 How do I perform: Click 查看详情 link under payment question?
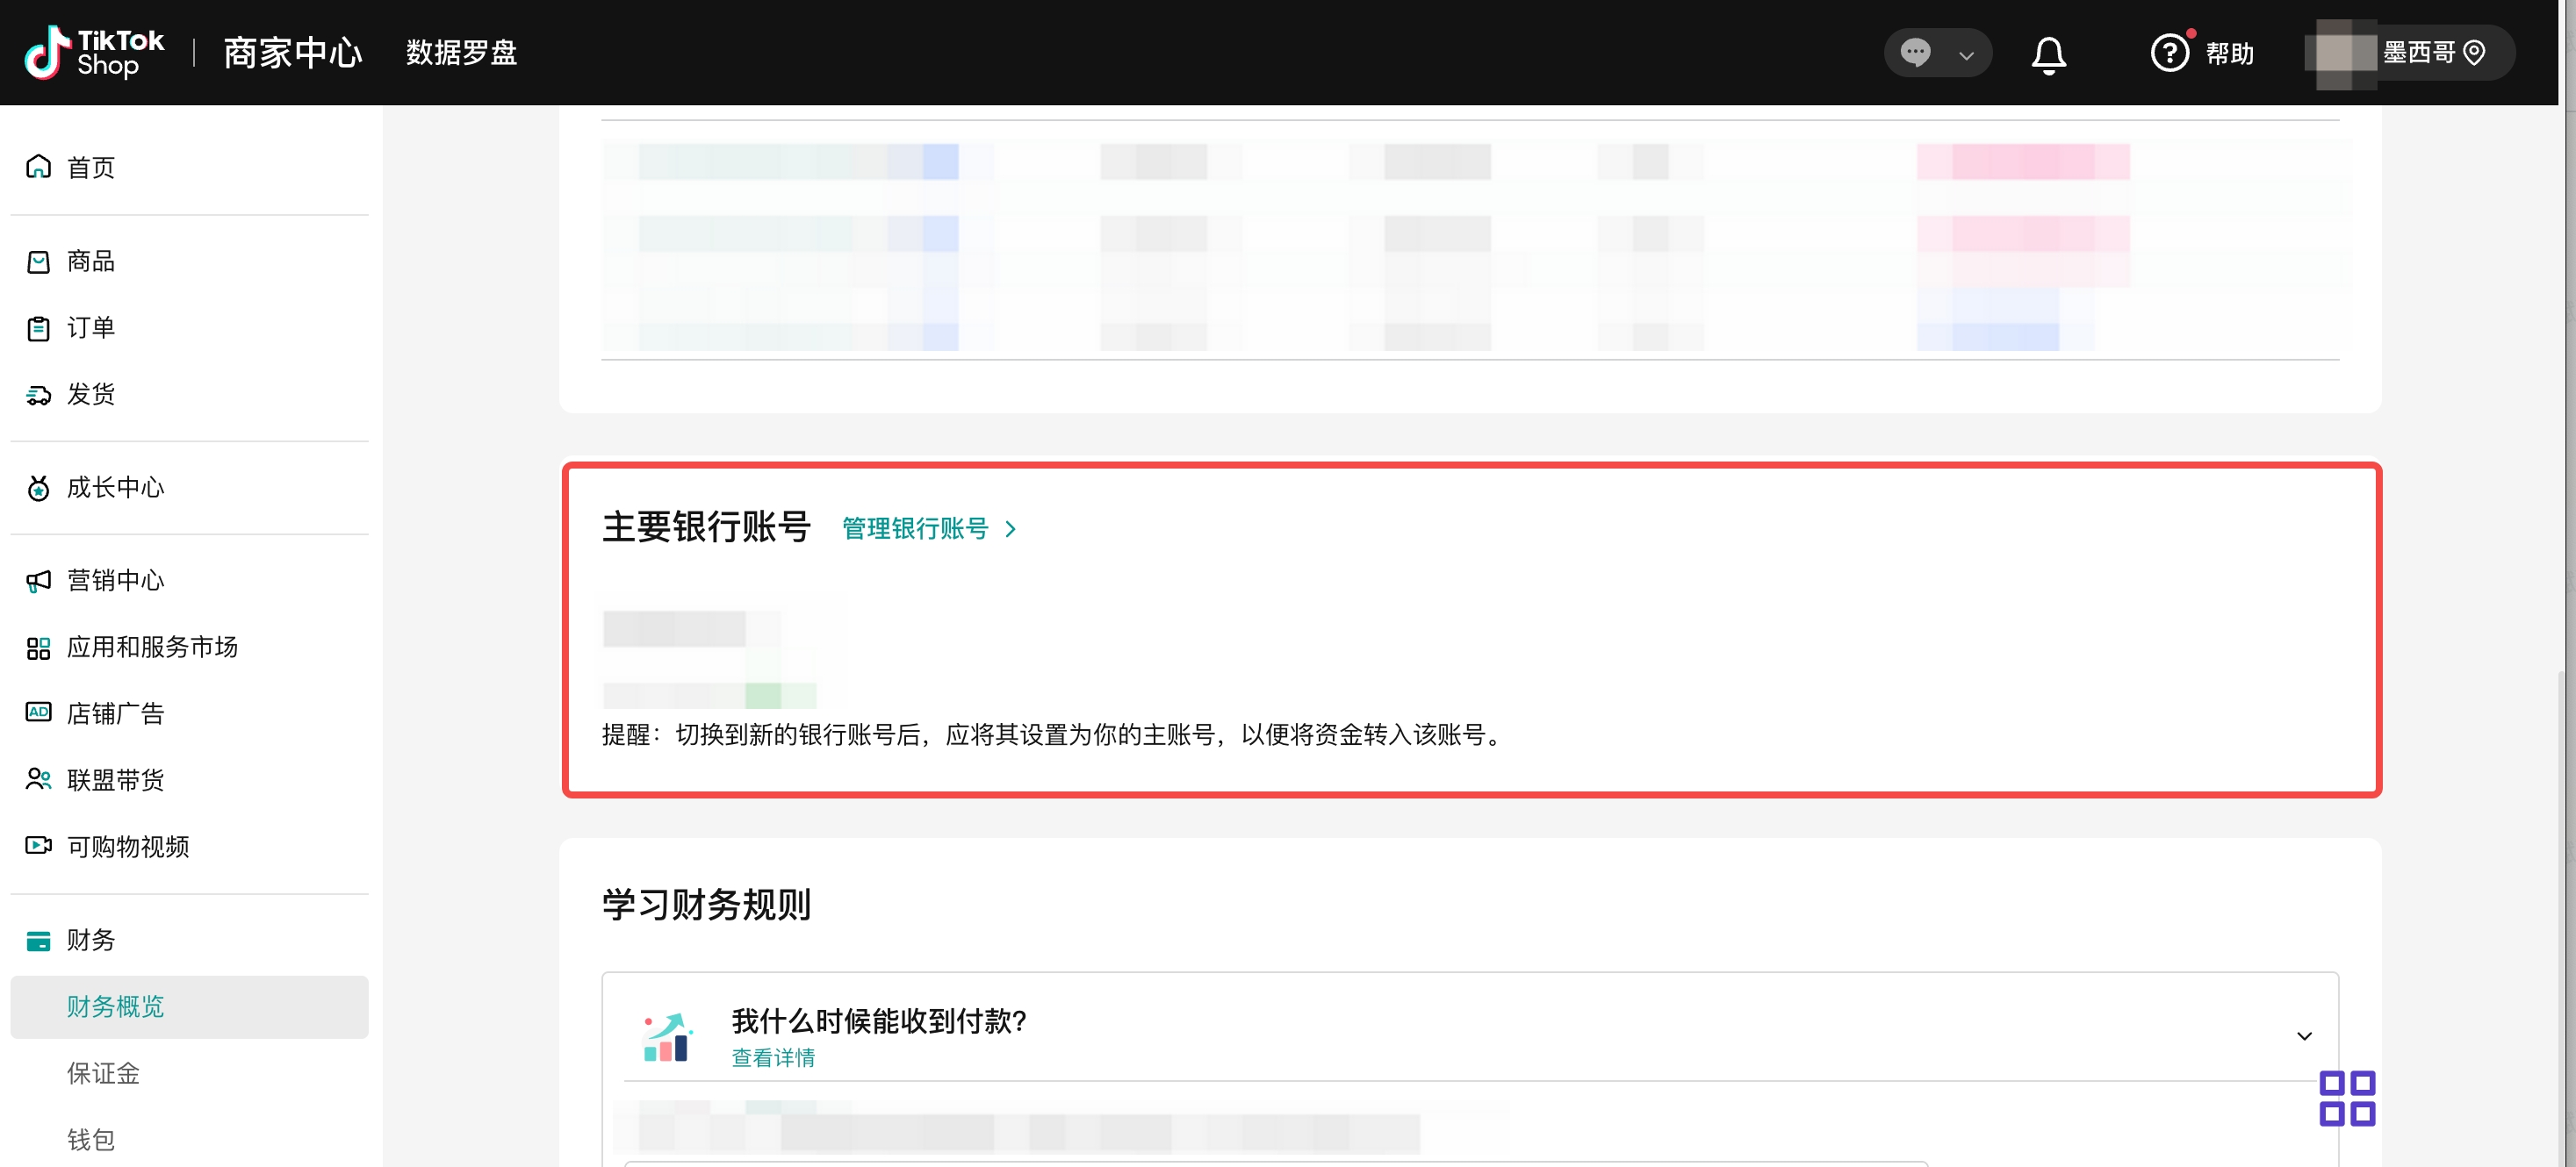click(773, 1057)
